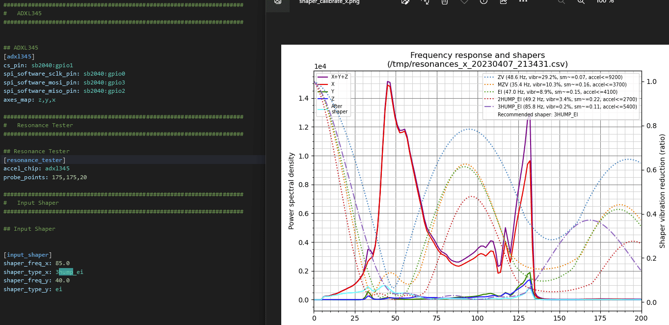Image resolution: width=669 pixels, height=325 pixels.
Task: Click the cs_pin: sb2040:gpio1 line
Action: tap(38, 65)
